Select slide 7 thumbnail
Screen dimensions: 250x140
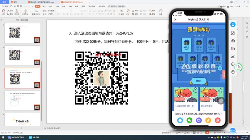[x=22, y=100]
